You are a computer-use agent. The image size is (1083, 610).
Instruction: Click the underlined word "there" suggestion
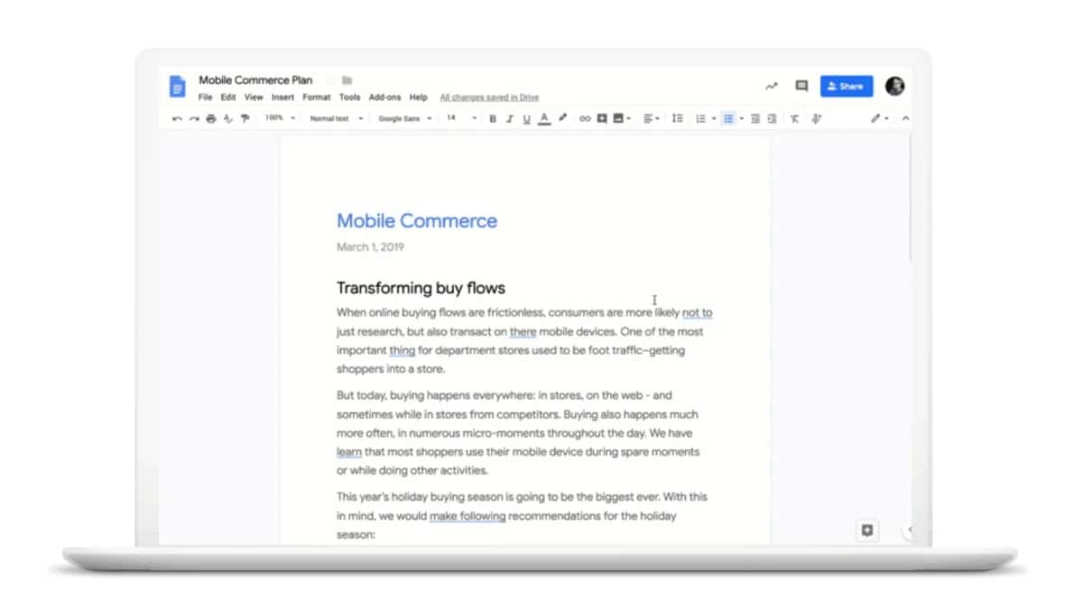[x=523, y=332]
